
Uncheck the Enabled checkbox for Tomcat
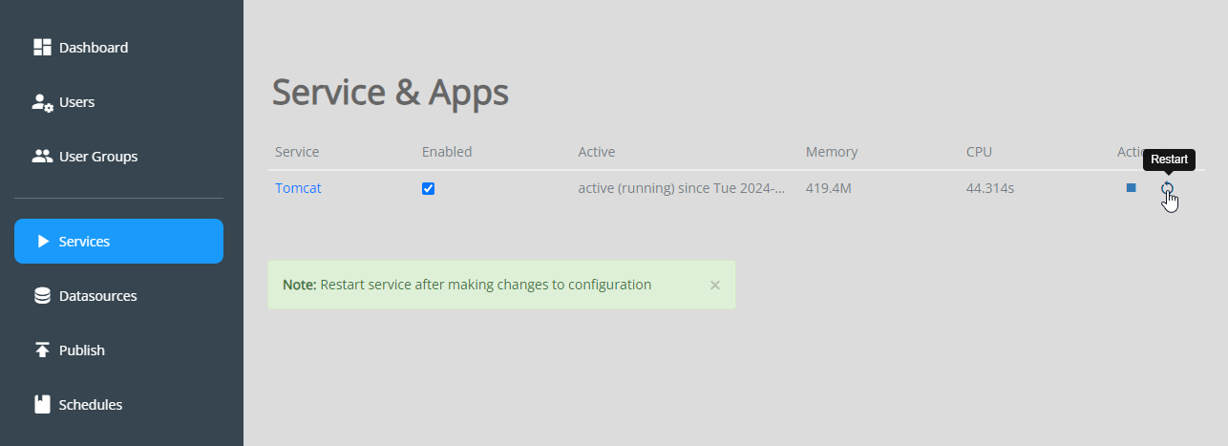click(x=428, y=189)
